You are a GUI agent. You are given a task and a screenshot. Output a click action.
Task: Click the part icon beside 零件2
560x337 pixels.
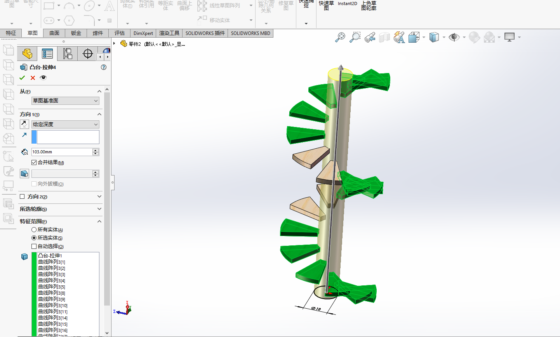[x=124, y=44]
